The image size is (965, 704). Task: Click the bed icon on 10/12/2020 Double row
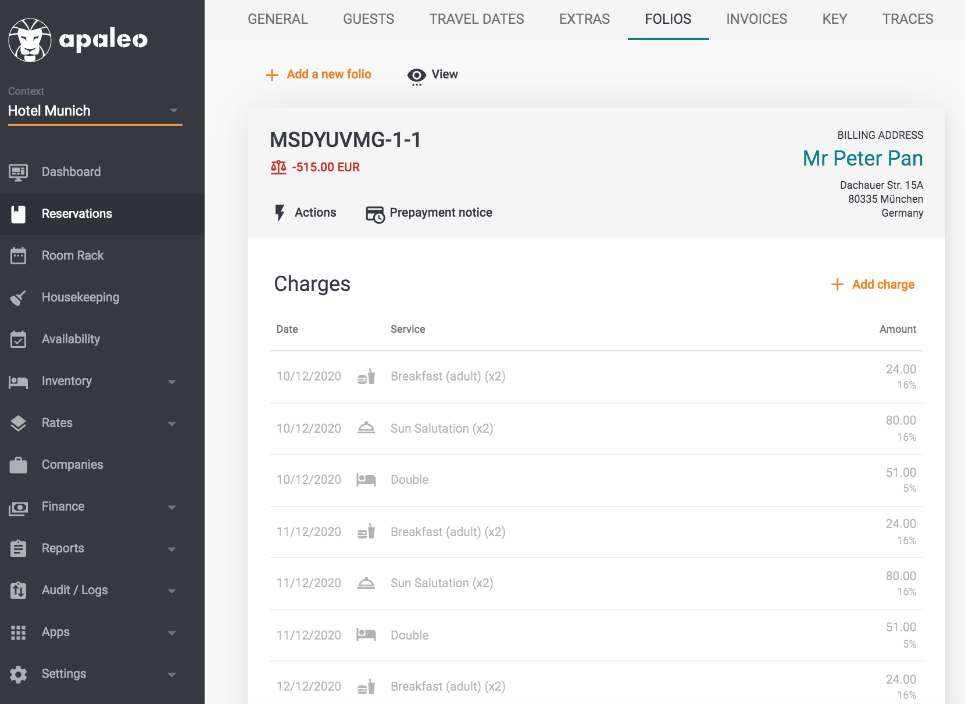point(366,480)
